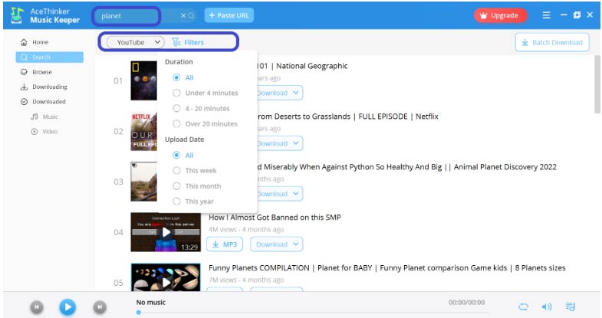Click the No music label in the player

151,302
